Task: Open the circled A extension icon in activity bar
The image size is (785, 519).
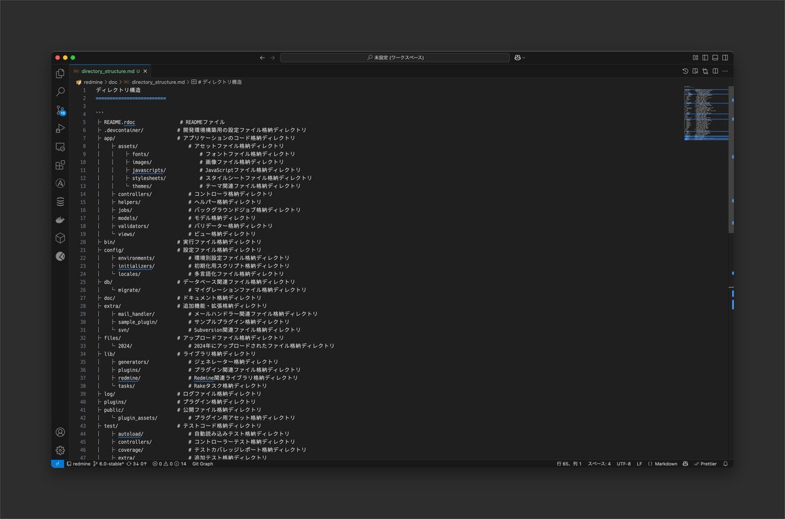Action: click(60, 183)
